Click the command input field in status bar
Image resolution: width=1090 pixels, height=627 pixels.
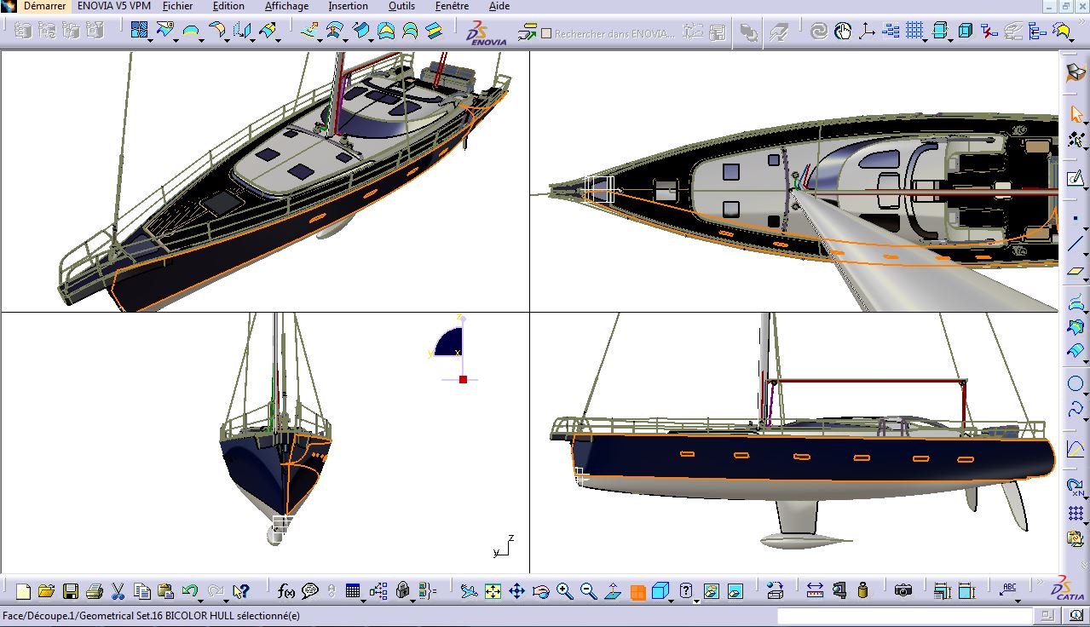tap(905, 616)
